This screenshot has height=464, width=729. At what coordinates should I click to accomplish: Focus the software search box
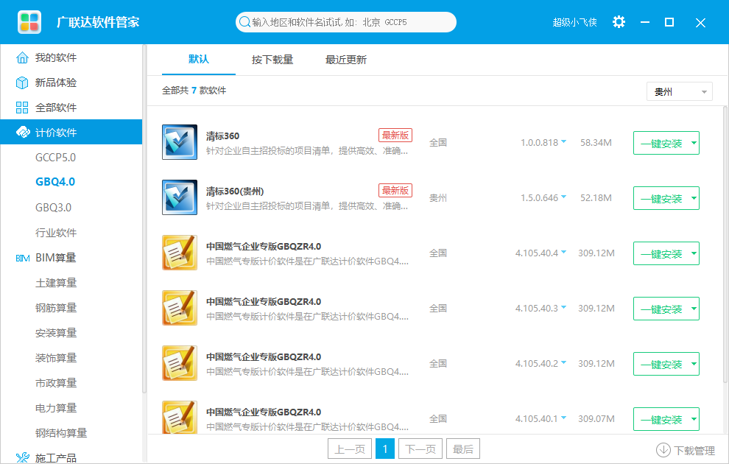346,22
